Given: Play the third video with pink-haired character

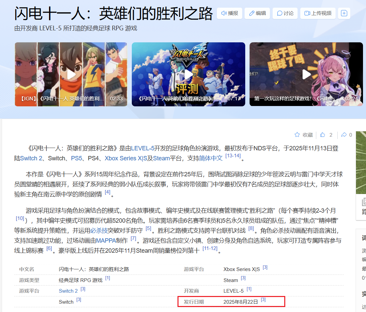Looking at the screenshot, I should click(306, 74).
